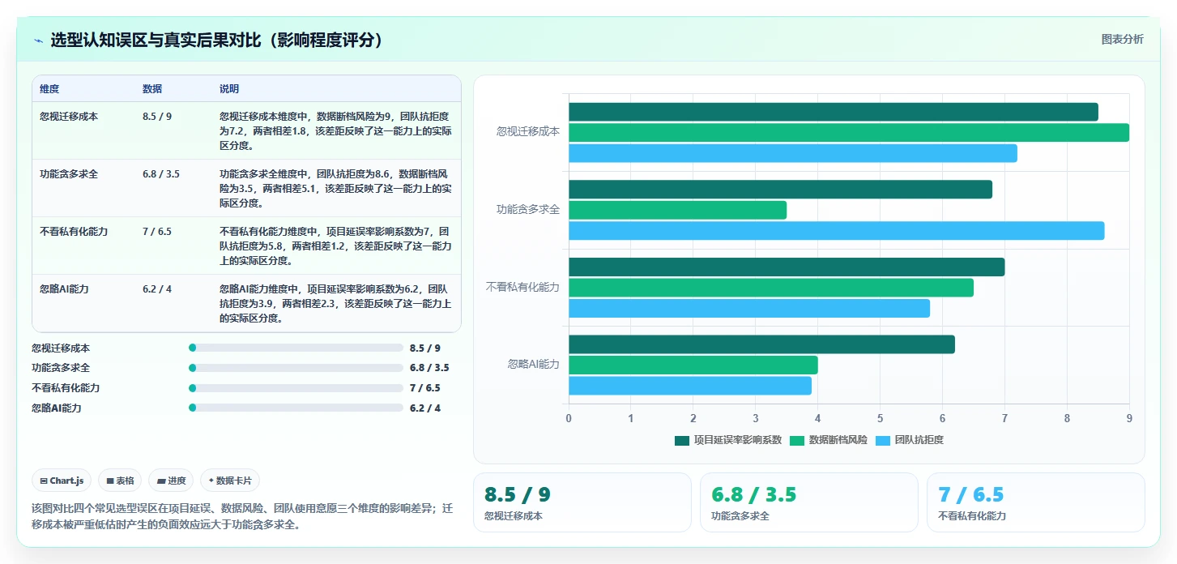Click the light green 忽略AI能力 bar
Viewport: 1177px width, 564px height.
click(693, 365)
